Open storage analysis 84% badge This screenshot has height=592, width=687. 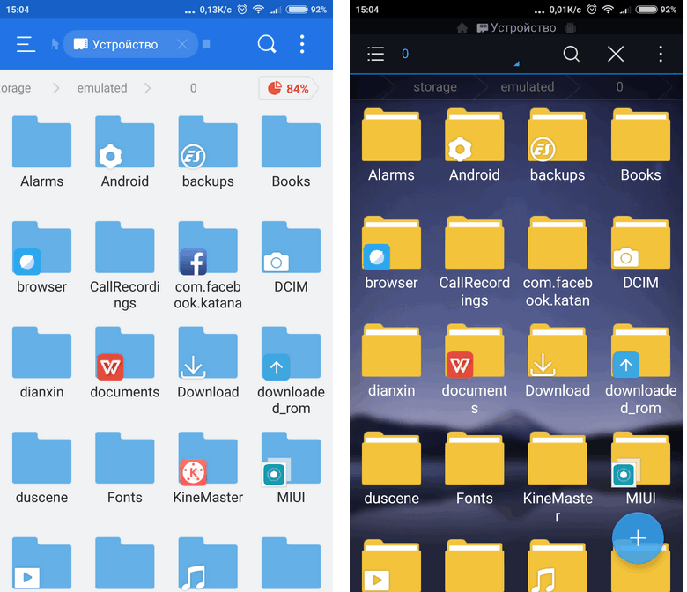coord(288,88)
